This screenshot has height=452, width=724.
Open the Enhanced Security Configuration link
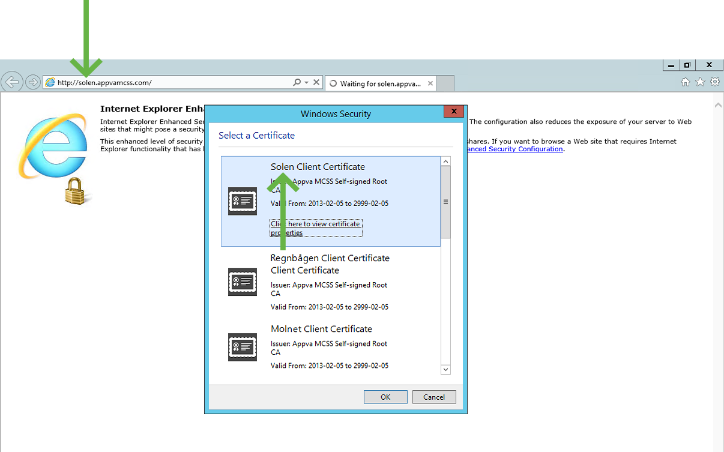515,149
